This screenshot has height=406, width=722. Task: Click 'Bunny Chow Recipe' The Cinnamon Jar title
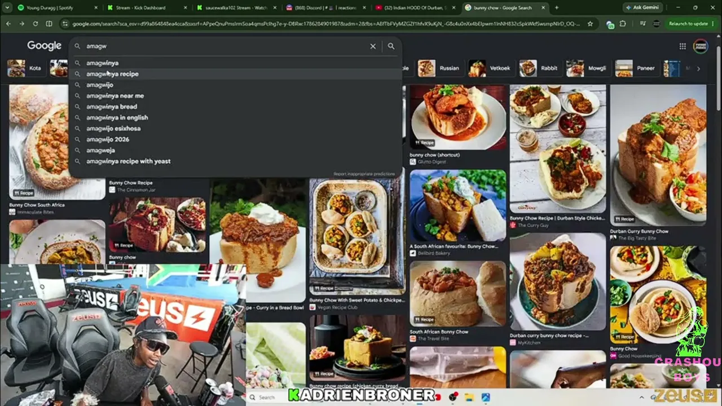[x=131, y=183]
